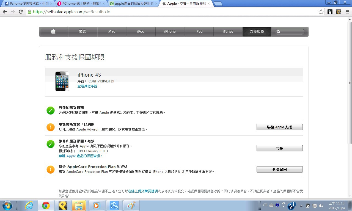
Task: Click the yellow extension icon beside the Chrome menu
Action: click(339, 12)
